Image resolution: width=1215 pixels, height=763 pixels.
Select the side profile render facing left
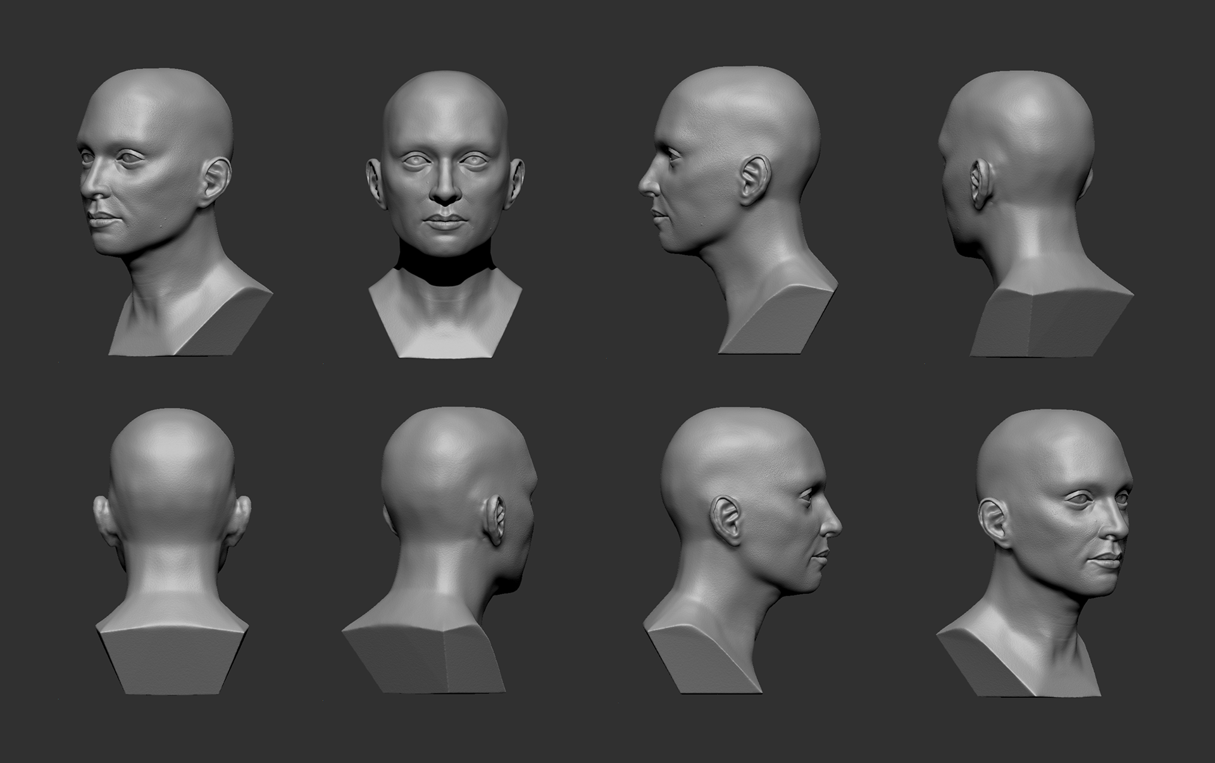click(738, 209)
